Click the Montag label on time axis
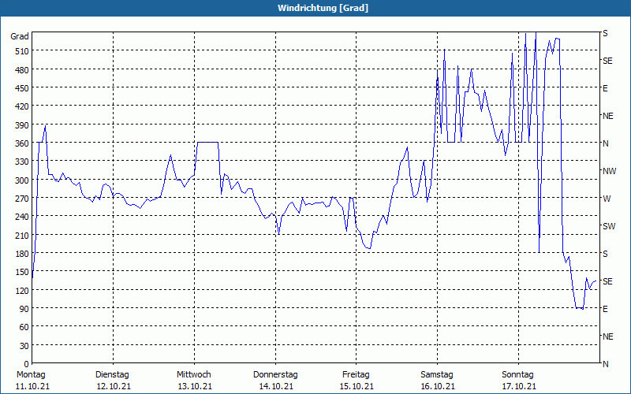Image resolution: width=631 pixels, height=394 pixels. 31,374
